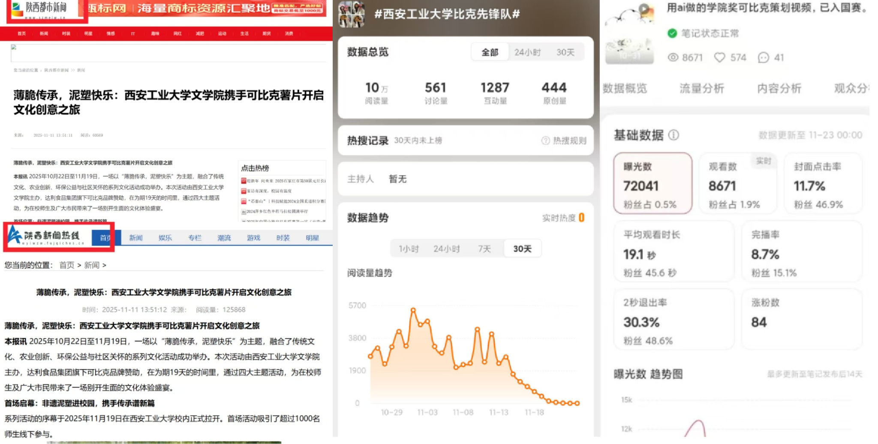Open the 内容分析 tab
The image size is (878, 444).
779,89
